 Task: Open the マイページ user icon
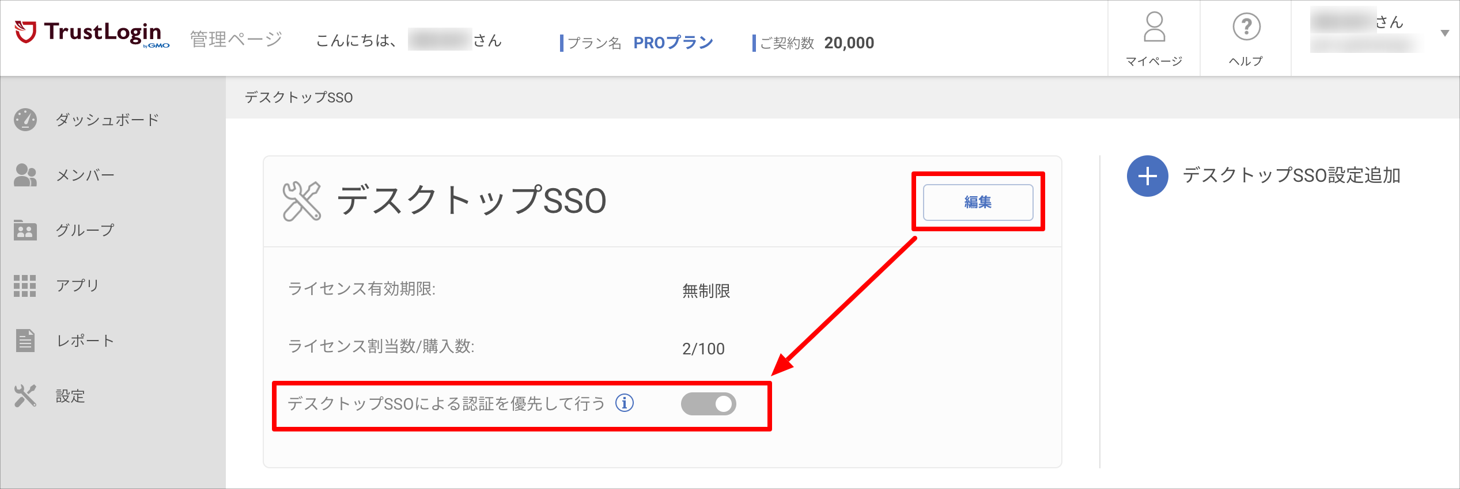[1154, 27]
